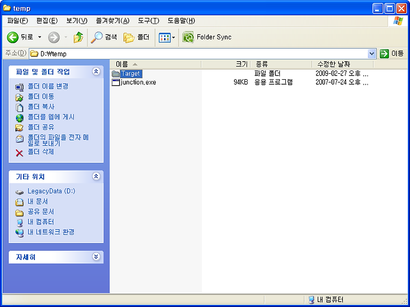Click the 폴더 공유 link
This screenshot has height=307, width=410.
pyautogui.click(x=41, y=127)
